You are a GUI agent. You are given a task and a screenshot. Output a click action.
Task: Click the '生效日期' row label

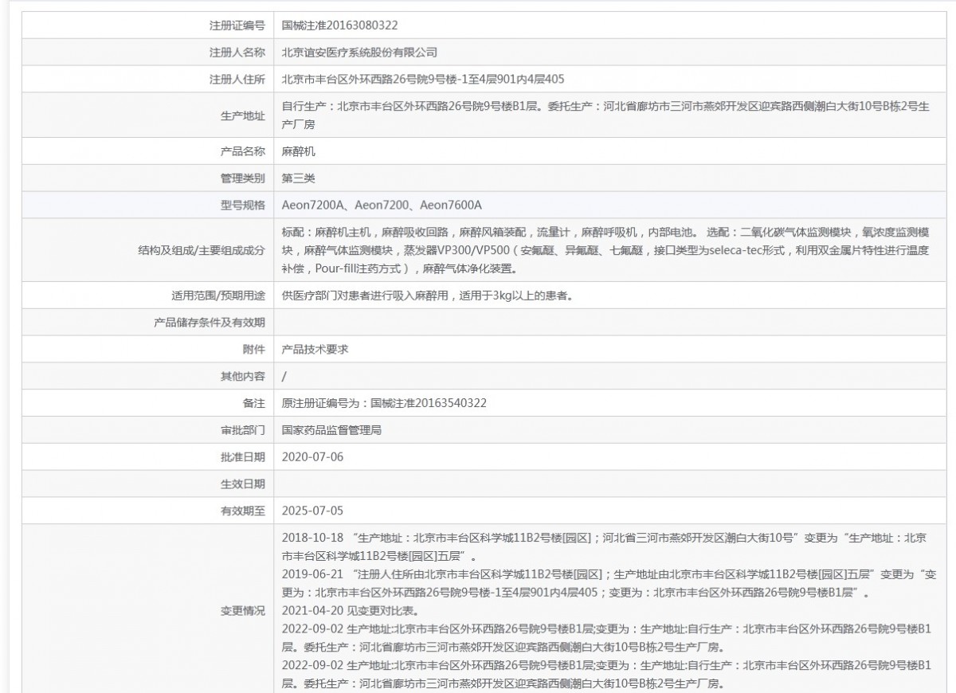click(x=243, y=484)
